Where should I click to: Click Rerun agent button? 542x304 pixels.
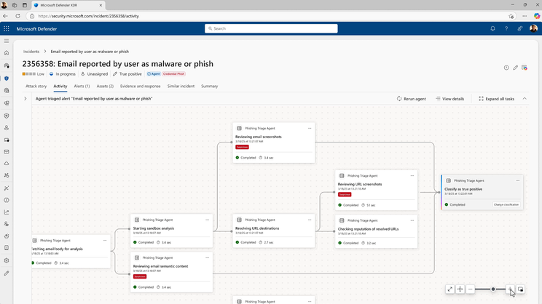412,99
